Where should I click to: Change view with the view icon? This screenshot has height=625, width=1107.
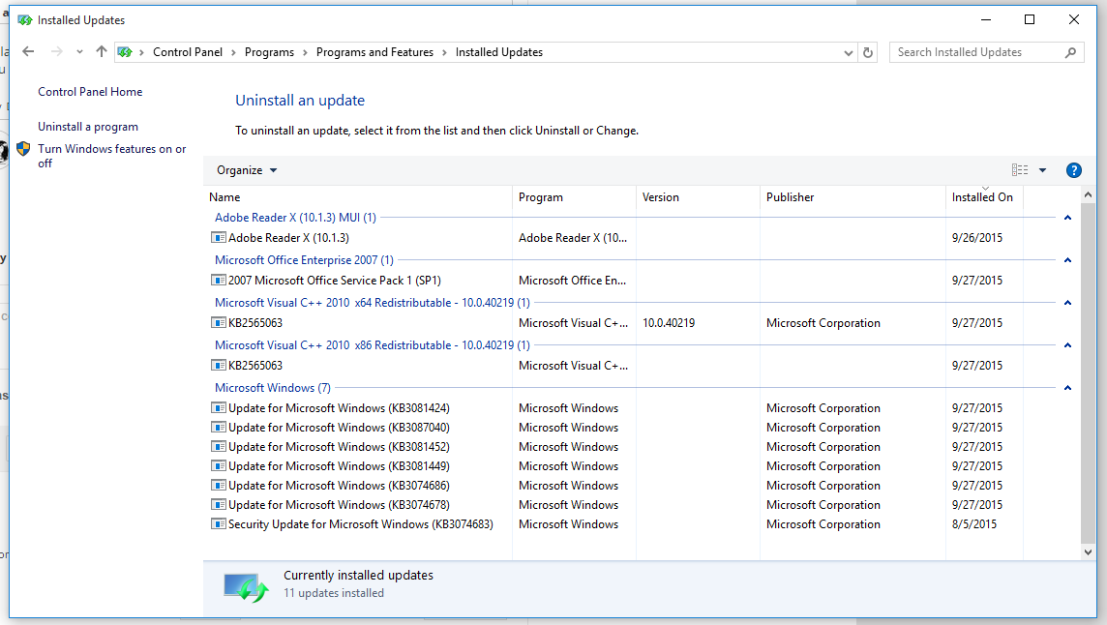1020,170
